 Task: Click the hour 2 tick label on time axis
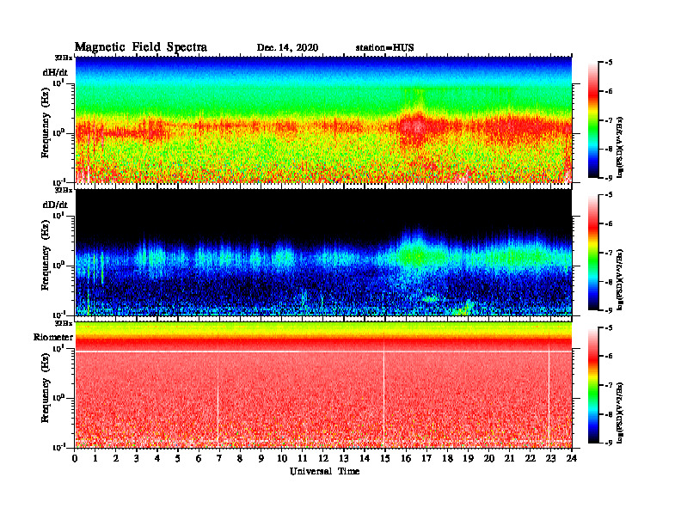pos(116,458)
